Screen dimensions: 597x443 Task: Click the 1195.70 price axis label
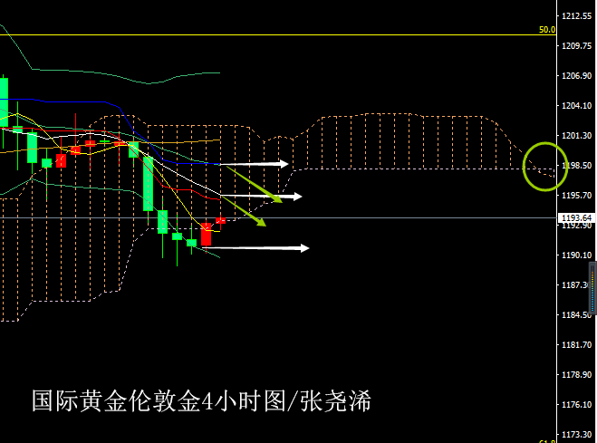[x=577, y=196]
